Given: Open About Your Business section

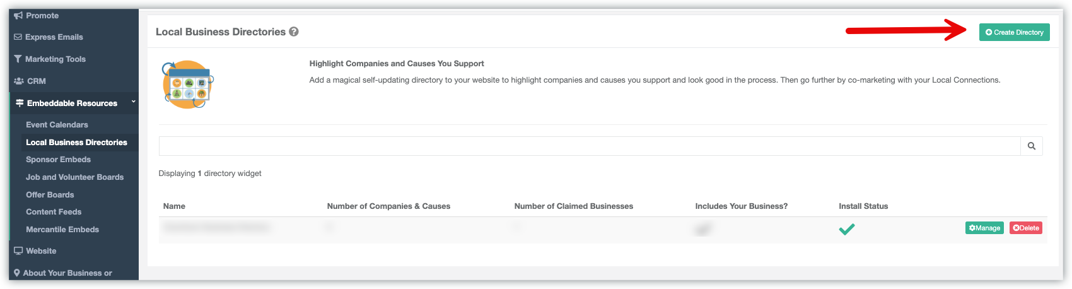Looking at the screenshot, I should [67, 273].
